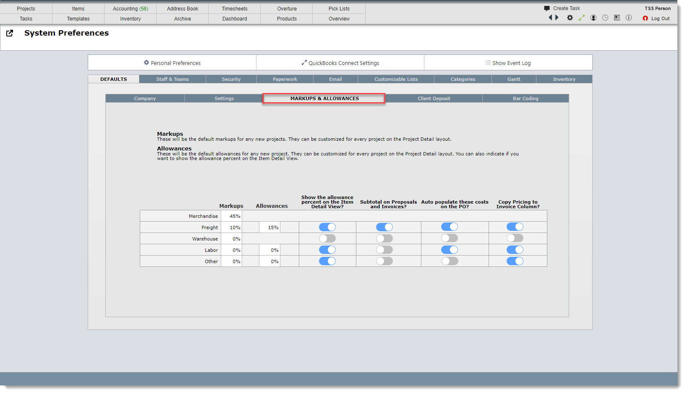Enable Labor subtotal on Proposals toggle
Image resolution: width=685 pixels, height=393 pixels.
click(384, 250)
